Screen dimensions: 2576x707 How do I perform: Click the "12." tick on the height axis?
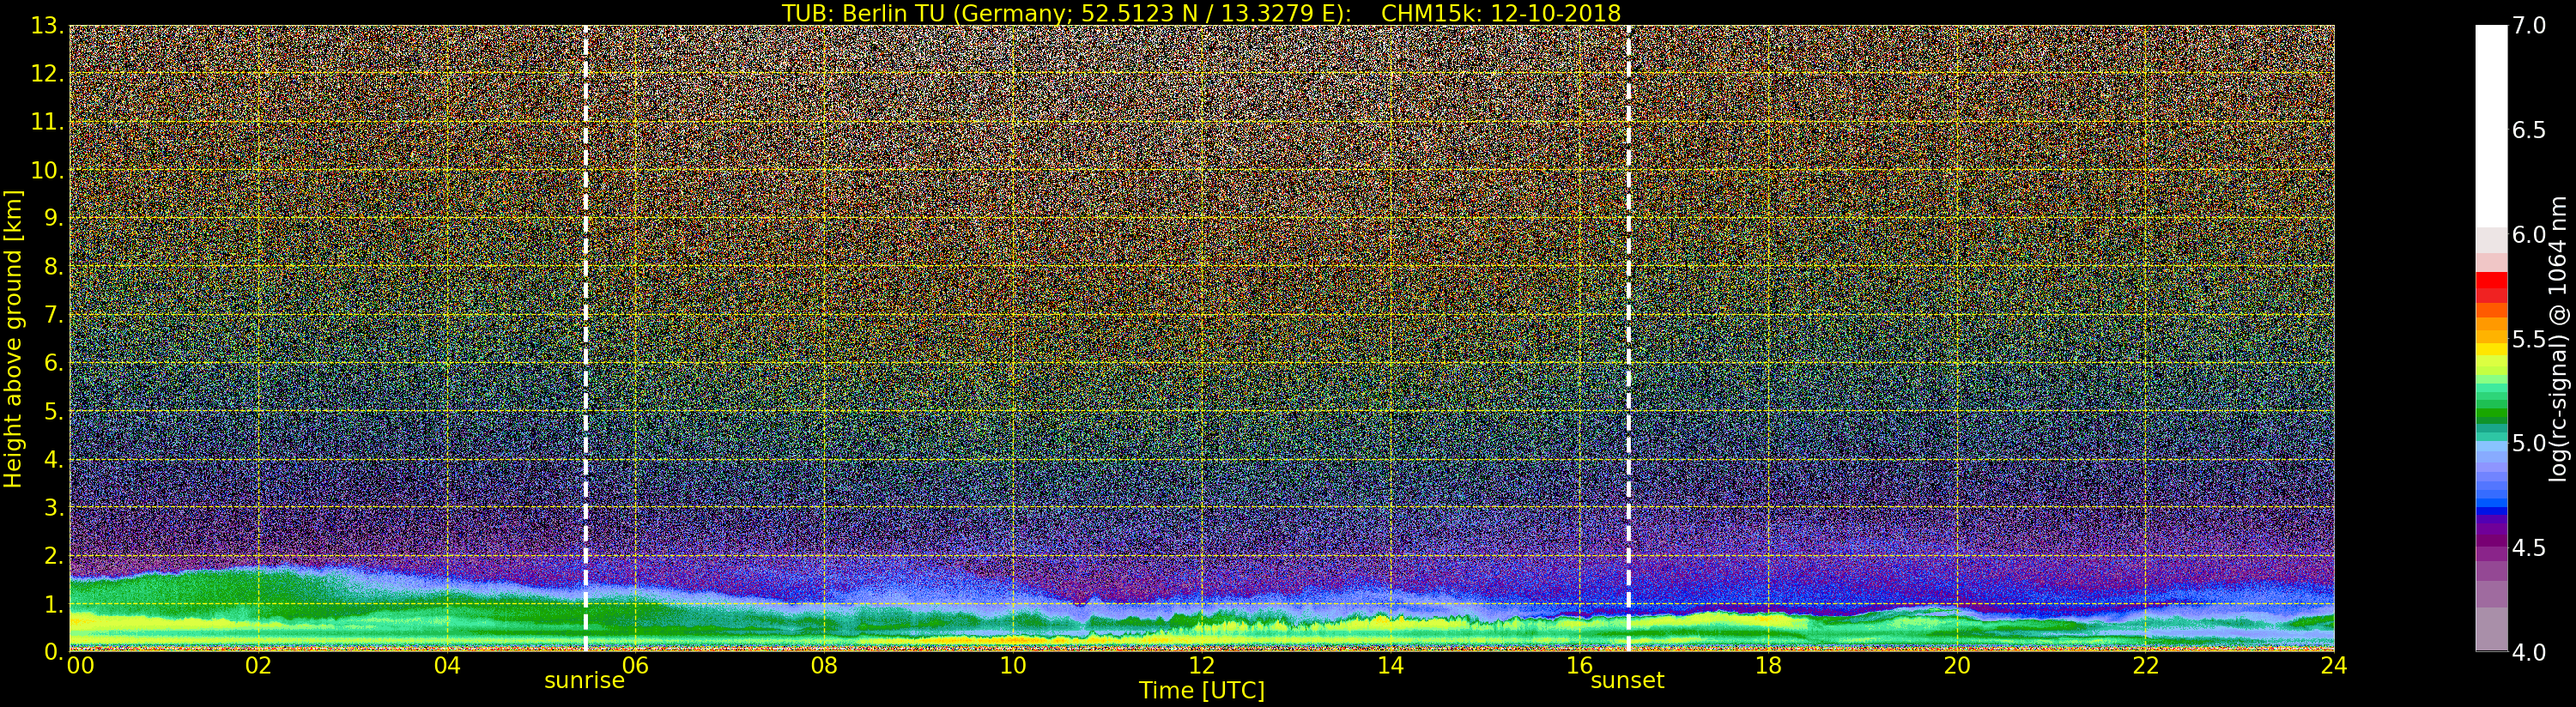pyautogui.click(x=48, y=74)
